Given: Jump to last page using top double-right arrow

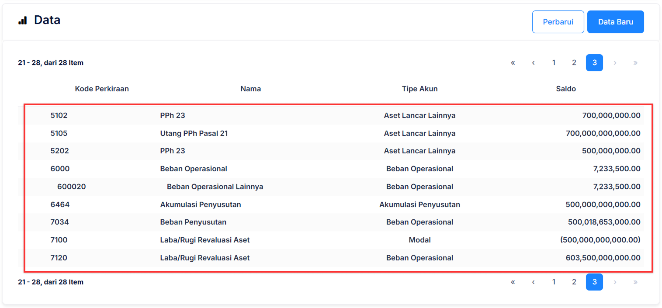Looking at the screenshot, I should 635,62.
